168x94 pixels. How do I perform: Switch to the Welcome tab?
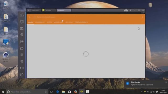pyautogui.click(x=35, y=10)
